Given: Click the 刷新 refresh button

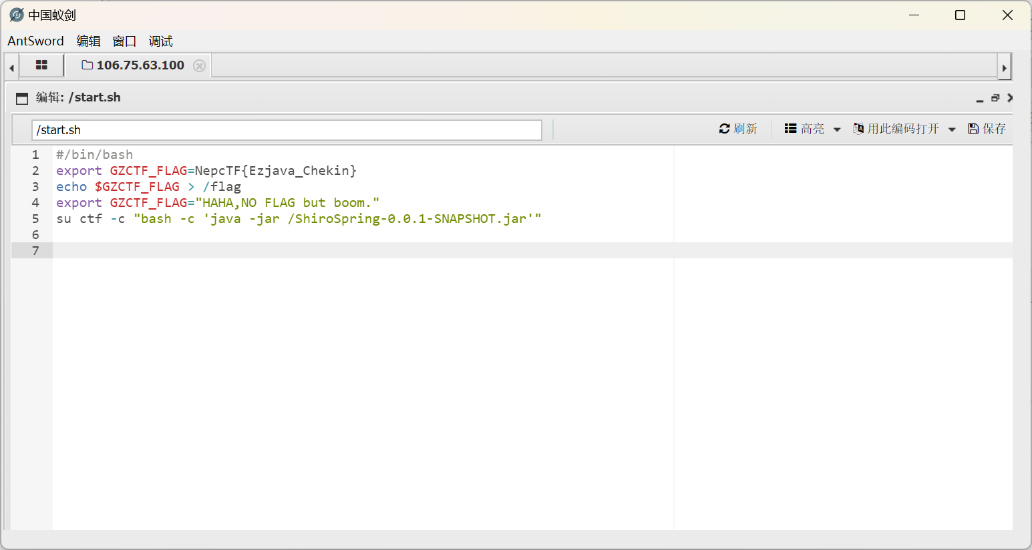Looking at the screenshot, I should tap(738, 128).
